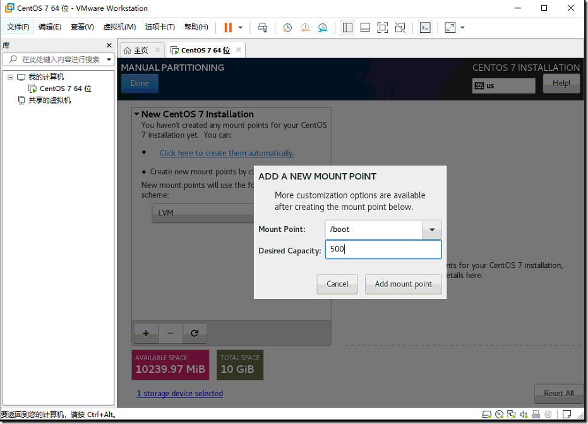This screenshot has width=588, height=424.
Task: Open the 帮助(H) menu
Action: pos(196,27)
